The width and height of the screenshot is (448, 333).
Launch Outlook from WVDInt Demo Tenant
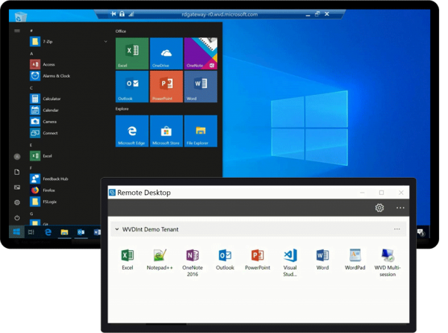coord(225,259)
